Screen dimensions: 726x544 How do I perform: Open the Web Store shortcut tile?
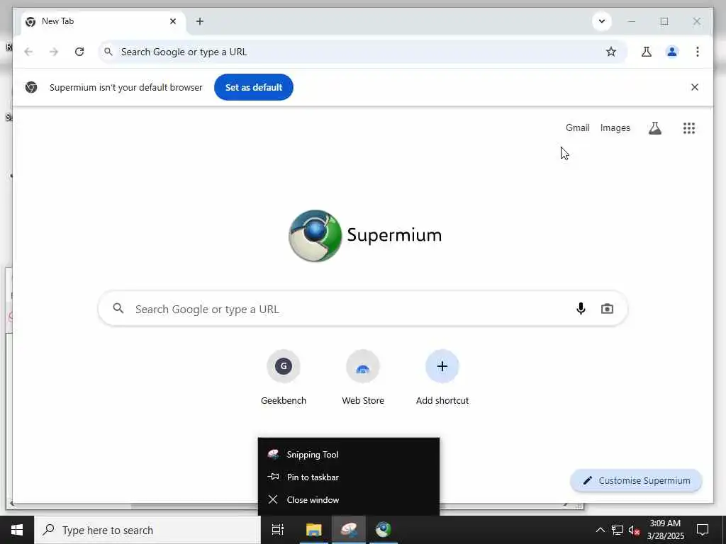click(x=363, y=378)
